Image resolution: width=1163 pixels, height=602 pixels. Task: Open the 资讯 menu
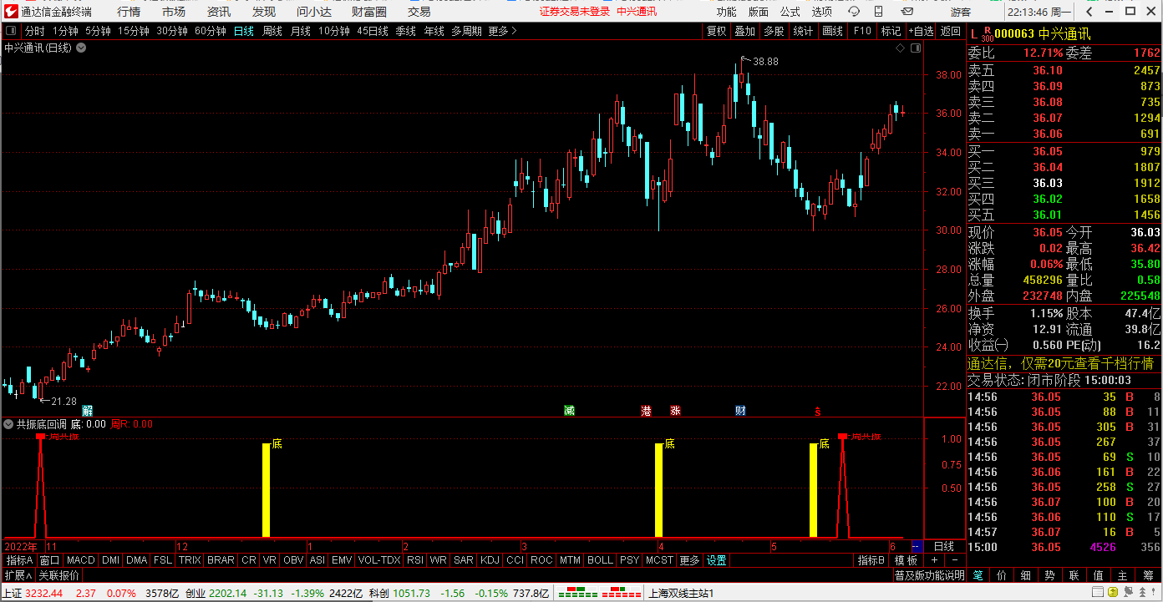pos(219,12)
